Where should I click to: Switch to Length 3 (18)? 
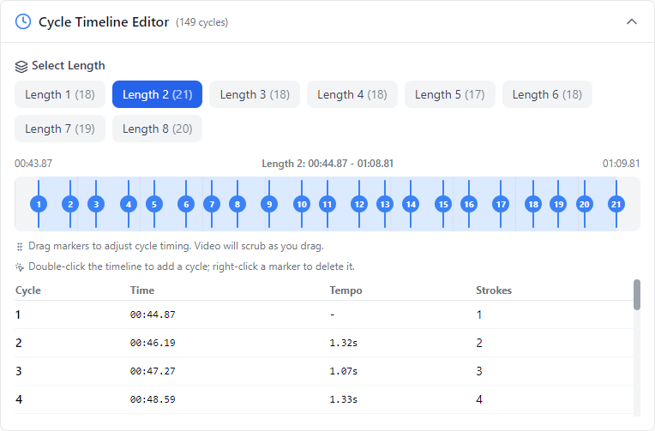[255, 94]
